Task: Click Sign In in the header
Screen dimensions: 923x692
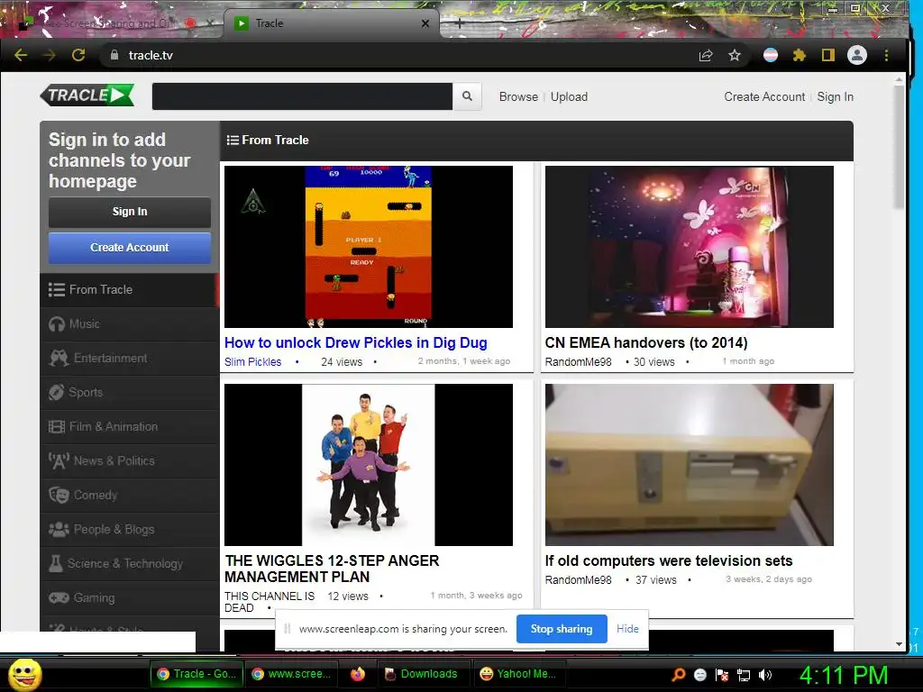Action: [x=836, y=96]
